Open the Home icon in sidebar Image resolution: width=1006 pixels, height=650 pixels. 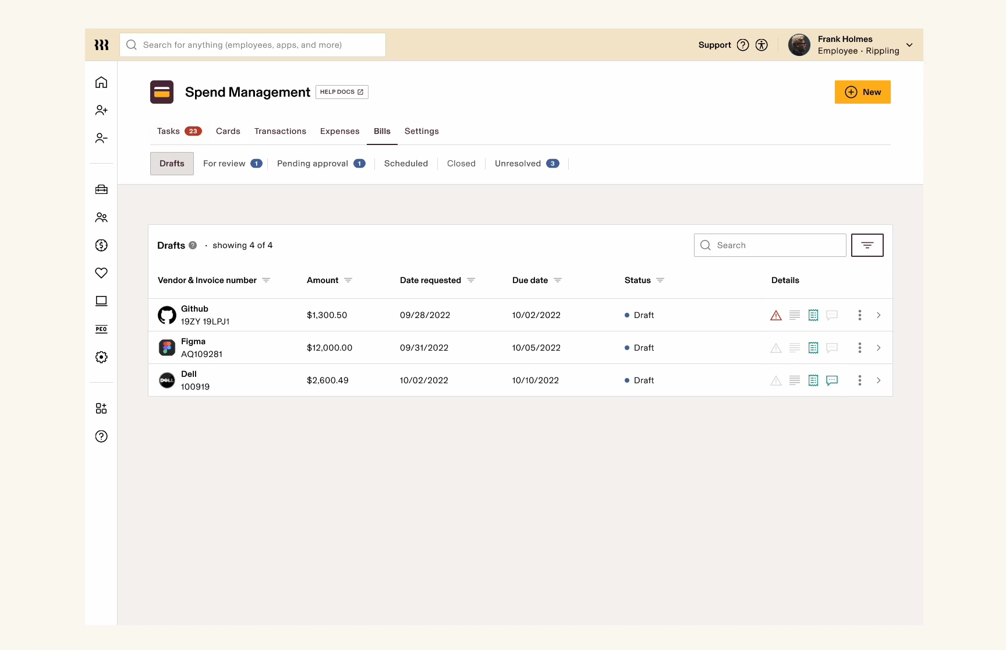(x=101, y=82)
